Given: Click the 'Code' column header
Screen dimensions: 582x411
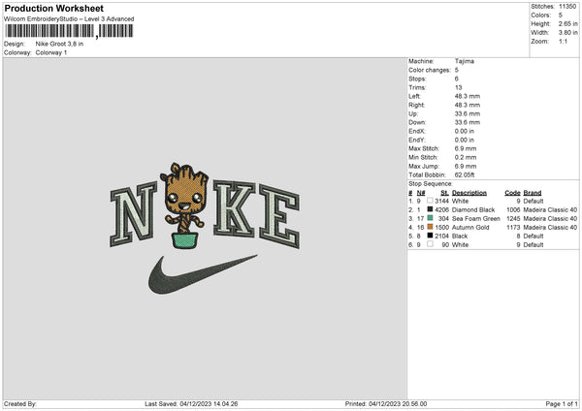Looking at the screenshot, I should pos(512,193).
